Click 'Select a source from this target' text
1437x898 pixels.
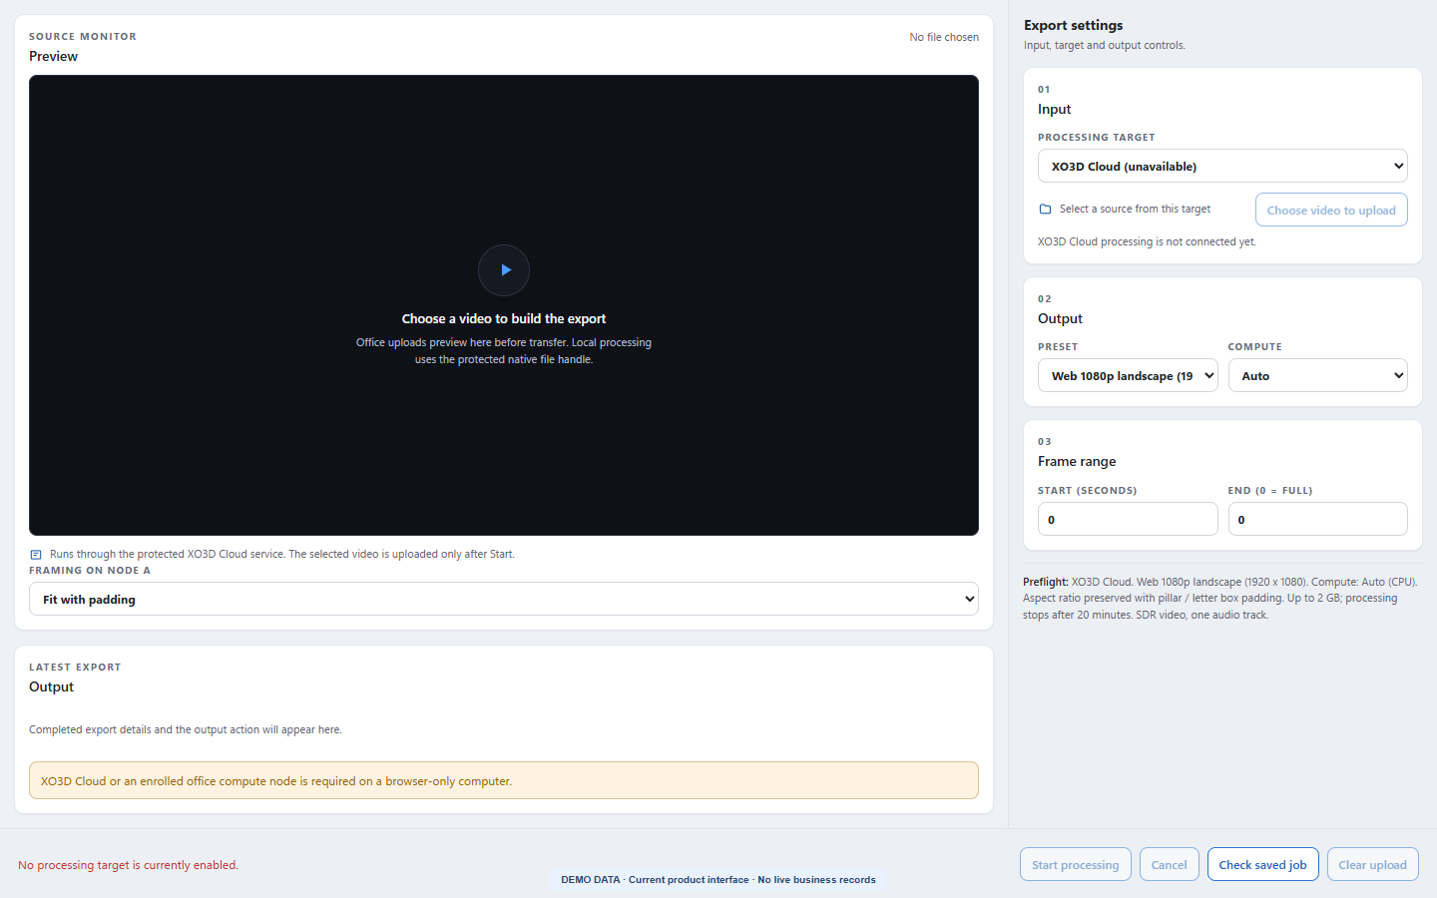point(1135,210)
